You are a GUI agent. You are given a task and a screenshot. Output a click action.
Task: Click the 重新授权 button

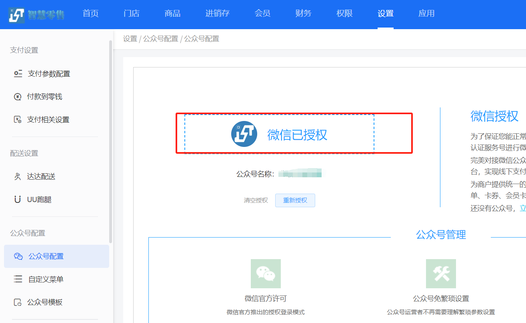click(x=295, y=200)
